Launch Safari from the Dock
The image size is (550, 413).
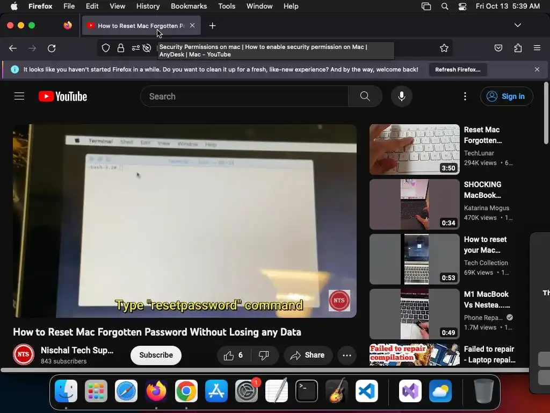coord(126,390)
